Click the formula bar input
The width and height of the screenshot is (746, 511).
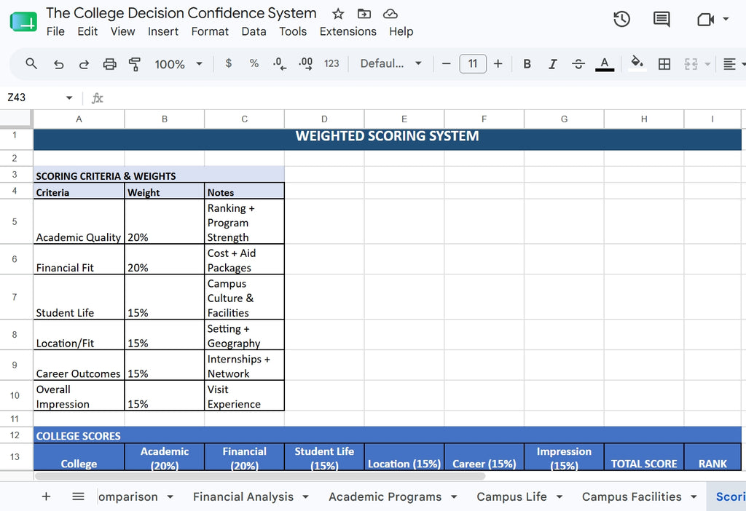[423, 98]
